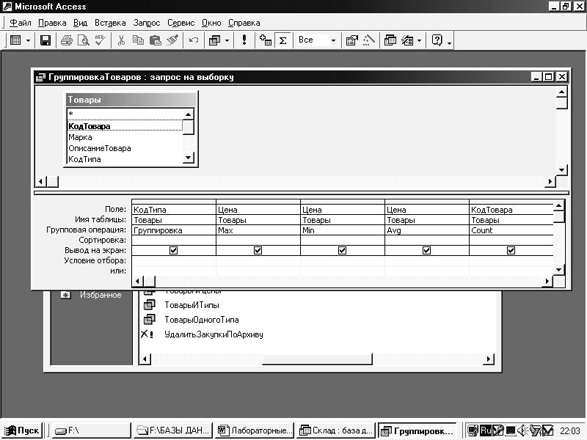This screenshot has width=587, height=440.
Task: Click the New Object icon
Action: (407, 40)
